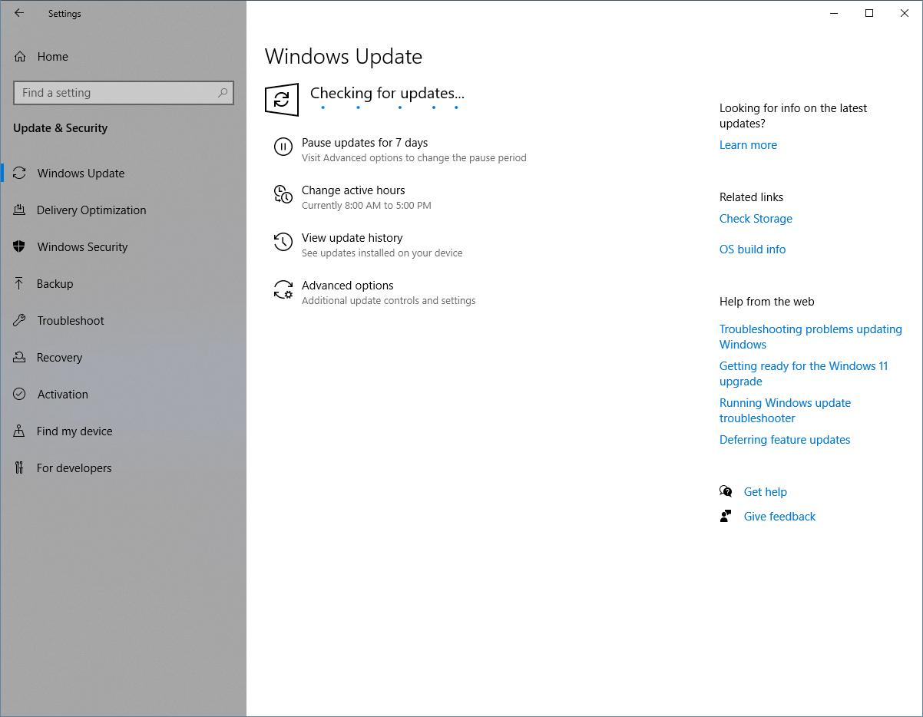Click the large update status refresh icon
923x717 pixels.
282,100
